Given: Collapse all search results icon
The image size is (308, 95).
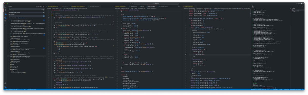Looking at the screenshot, I should [x=44, y=6].
